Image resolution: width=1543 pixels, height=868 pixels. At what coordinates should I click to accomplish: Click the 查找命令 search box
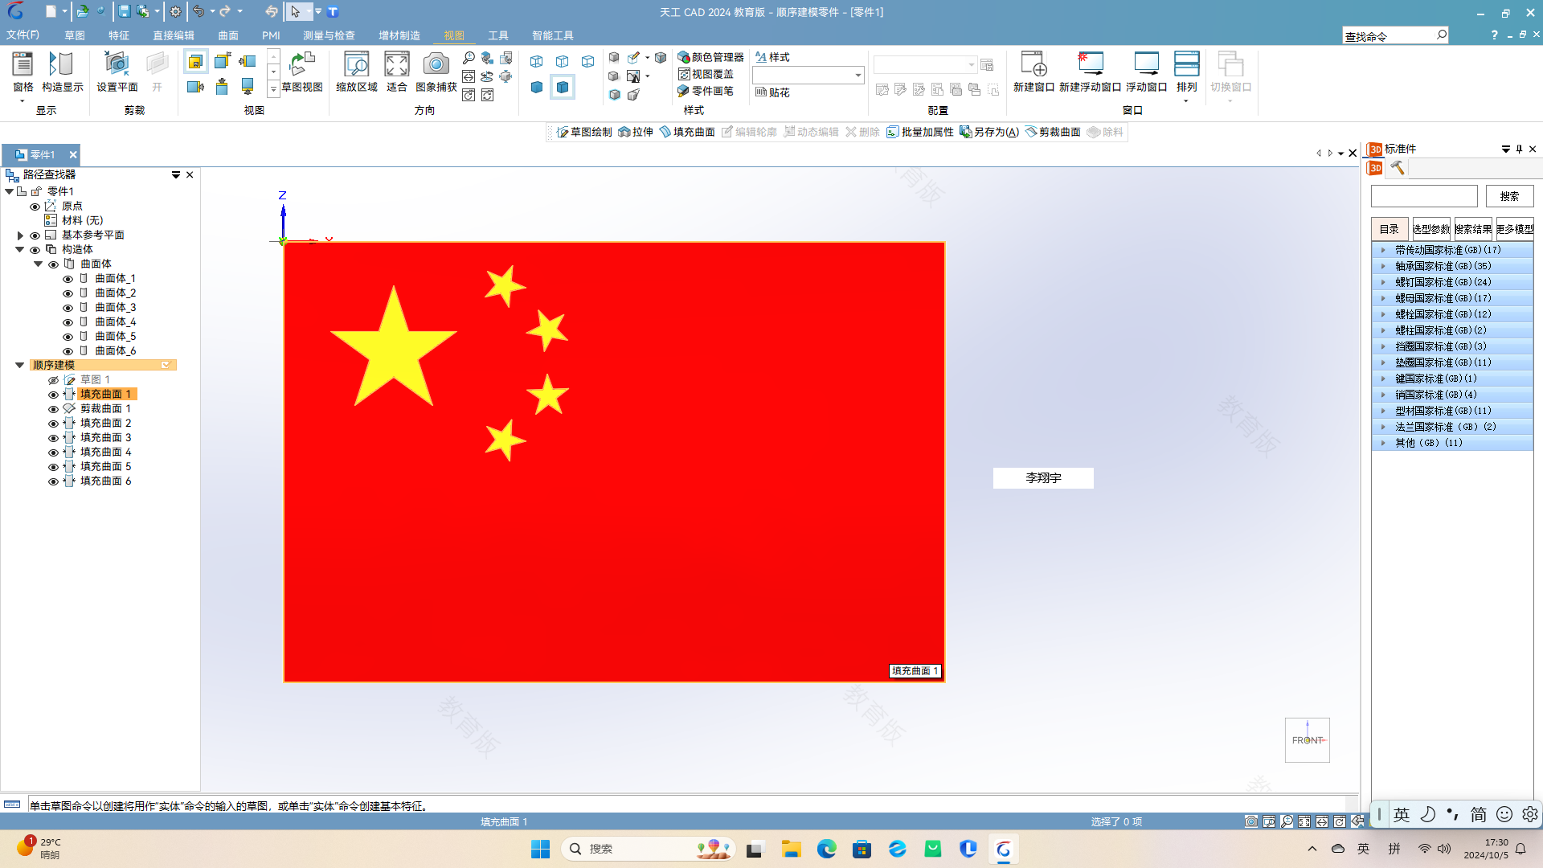[x=1395, y=35]
